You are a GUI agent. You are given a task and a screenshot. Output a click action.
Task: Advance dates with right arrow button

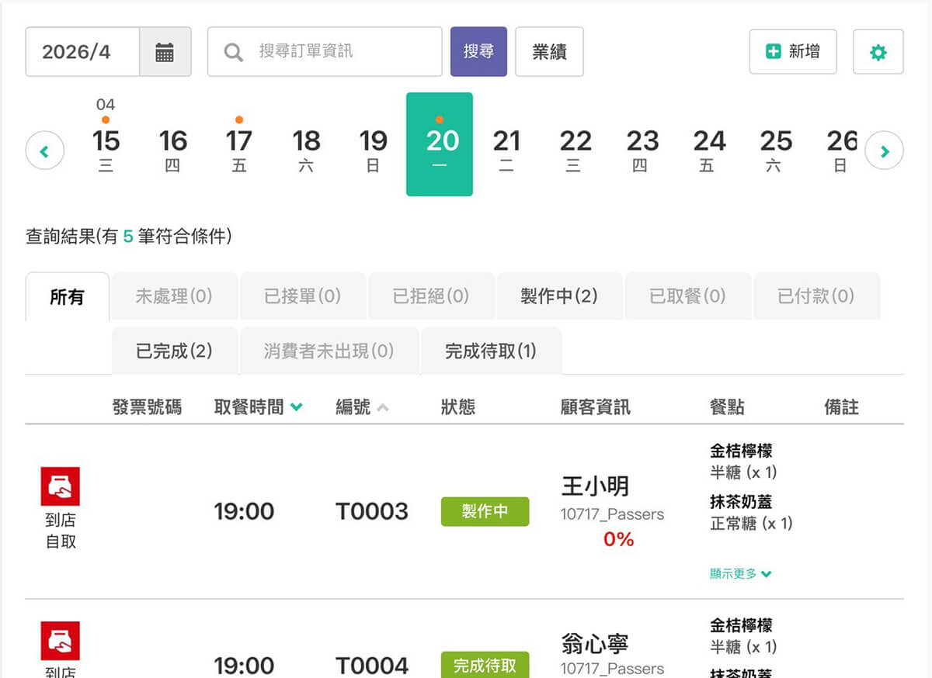pyautogui.click(x=884, y=151)
